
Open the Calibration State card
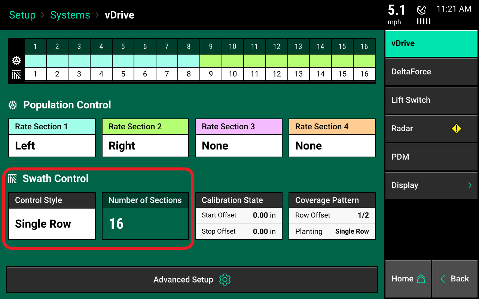point(239,216)
